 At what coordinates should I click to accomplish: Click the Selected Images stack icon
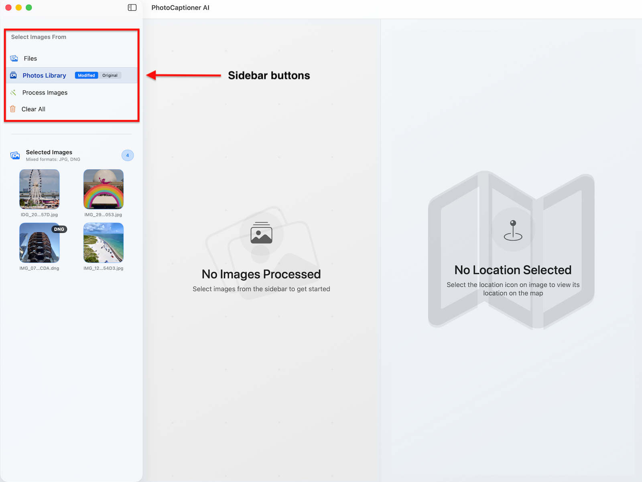tap(15, 155)
